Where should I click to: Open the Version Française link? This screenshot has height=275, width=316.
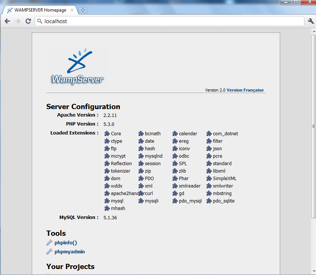click(x=245, y=90)
